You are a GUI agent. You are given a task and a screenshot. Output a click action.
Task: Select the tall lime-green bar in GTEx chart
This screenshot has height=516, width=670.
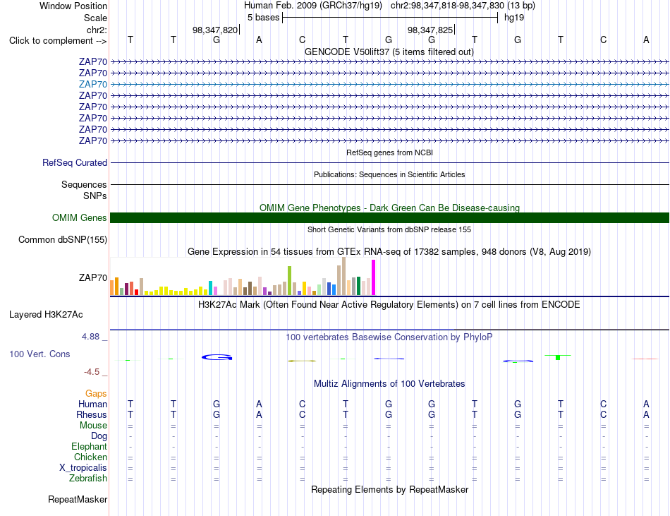[290, 281]
